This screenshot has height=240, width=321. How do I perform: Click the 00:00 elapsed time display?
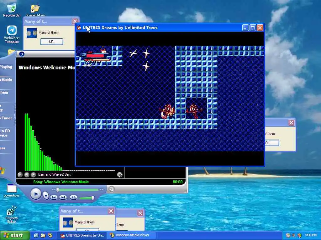tap(177, 182)
